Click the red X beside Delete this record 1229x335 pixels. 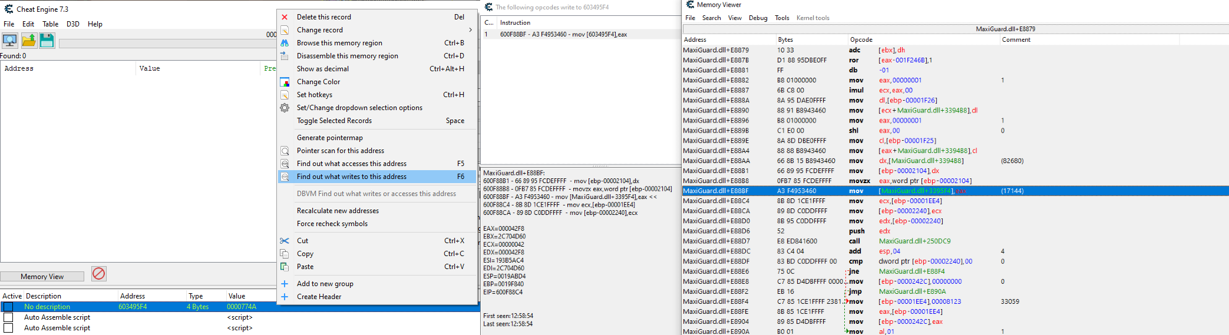pos(285,17)
